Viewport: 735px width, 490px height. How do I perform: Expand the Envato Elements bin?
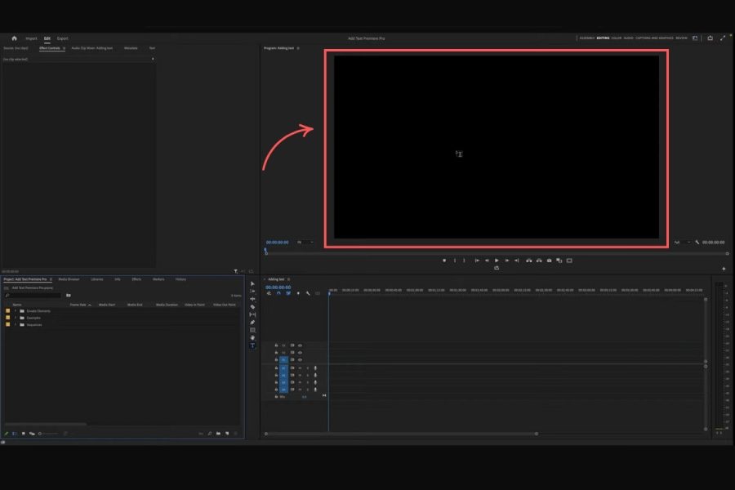16,311
